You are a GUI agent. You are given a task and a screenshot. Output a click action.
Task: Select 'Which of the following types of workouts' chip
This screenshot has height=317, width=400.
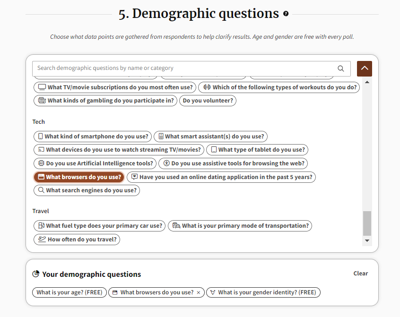[279, 87]
